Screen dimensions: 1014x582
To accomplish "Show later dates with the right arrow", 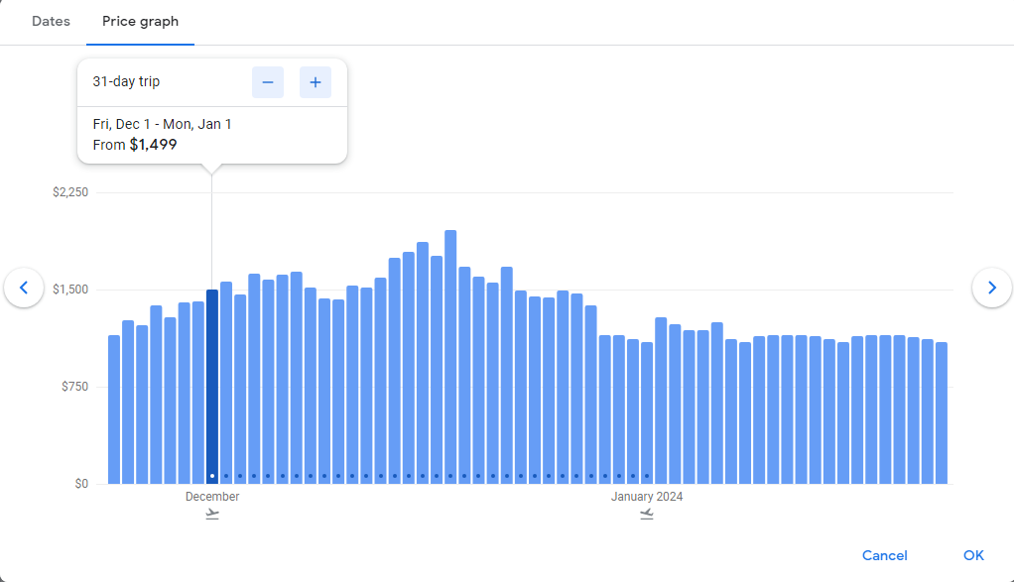I will [x=991, y=288].
